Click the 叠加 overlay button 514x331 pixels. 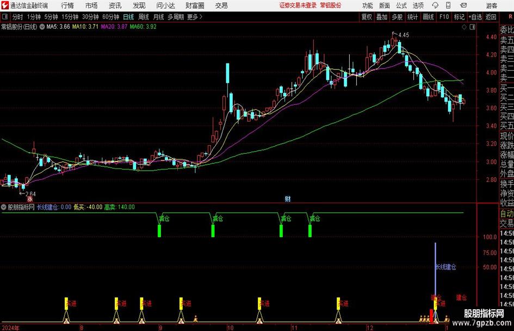click(x=382, y=17)
